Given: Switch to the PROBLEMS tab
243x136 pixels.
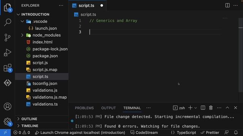Looking at the screenshot, I should [84, 108].
